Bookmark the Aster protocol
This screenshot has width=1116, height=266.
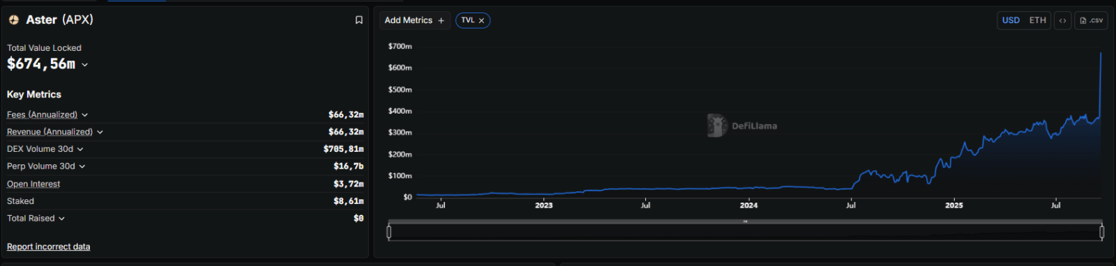point(359,20)
